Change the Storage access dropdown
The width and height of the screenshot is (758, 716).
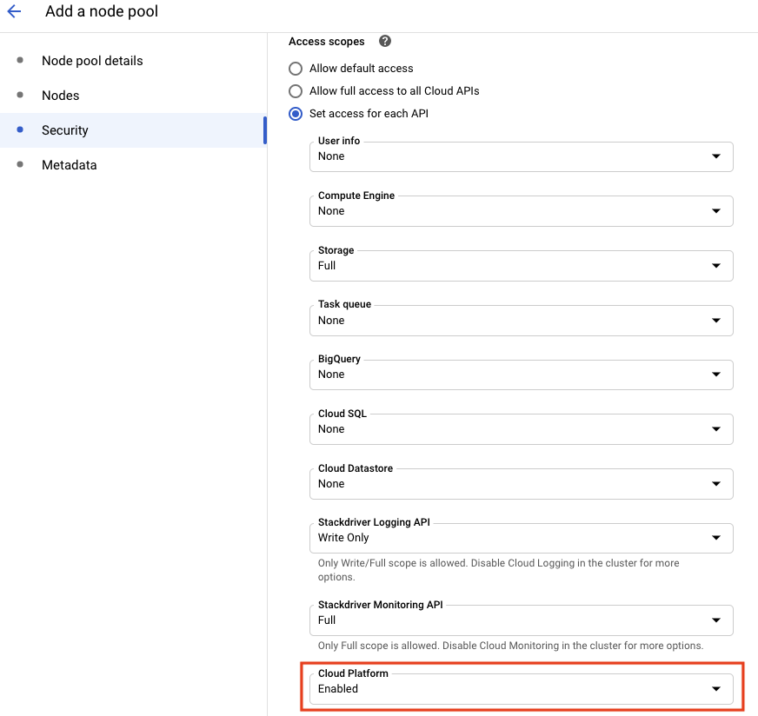click(521, 266)
